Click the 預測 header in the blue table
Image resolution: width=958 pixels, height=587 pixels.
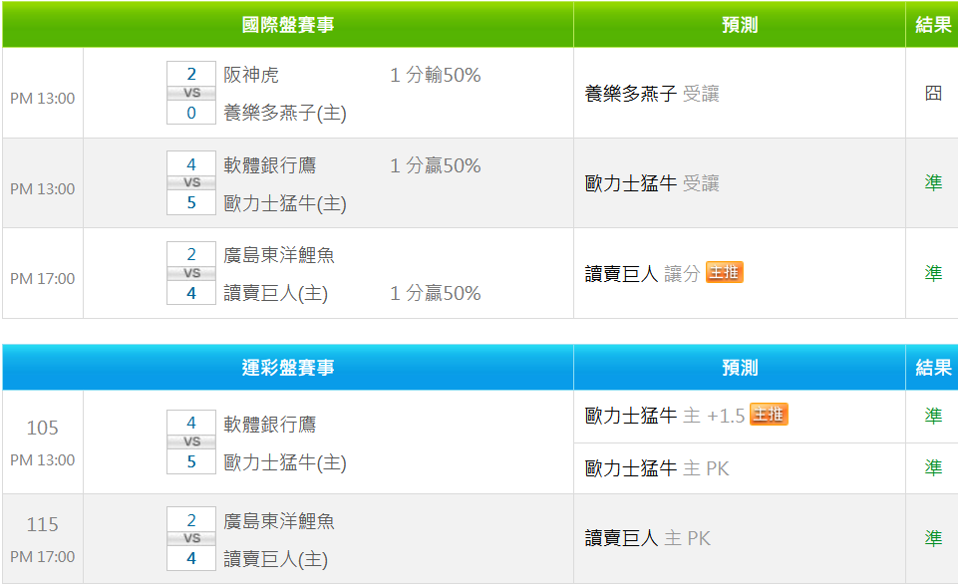click(740, 368)
